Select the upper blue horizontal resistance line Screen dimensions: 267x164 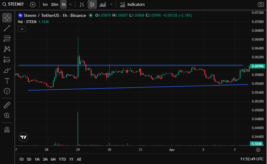pyautogui.click(x=131, y=65)
